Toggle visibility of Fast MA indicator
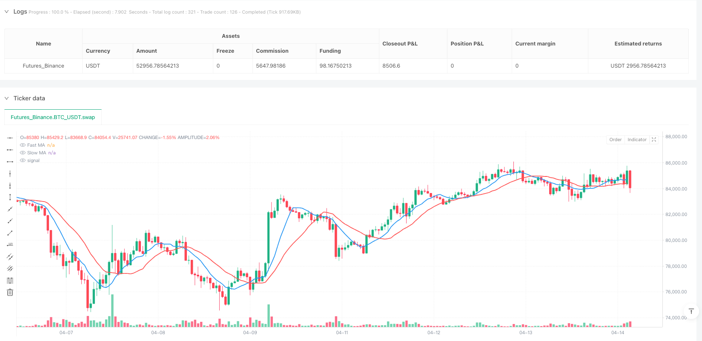Screen dimensions: 702x341 click(23, 145)
